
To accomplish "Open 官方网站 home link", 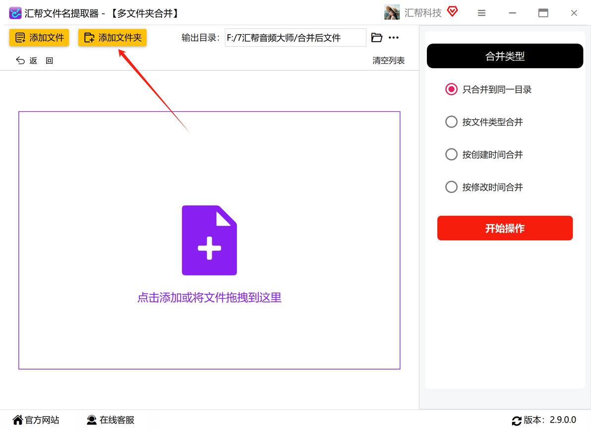I will [36, 420].
